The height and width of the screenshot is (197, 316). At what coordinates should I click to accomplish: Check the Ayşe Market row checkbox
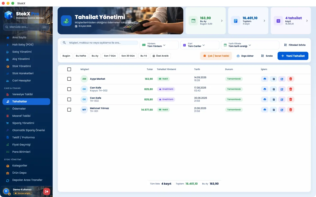point(69,79)
